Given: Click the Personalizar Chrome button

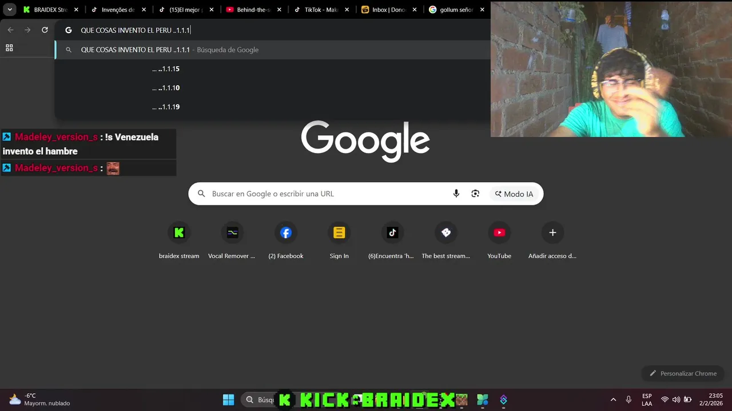Looking at the screenshot, I should pos(683,373).
